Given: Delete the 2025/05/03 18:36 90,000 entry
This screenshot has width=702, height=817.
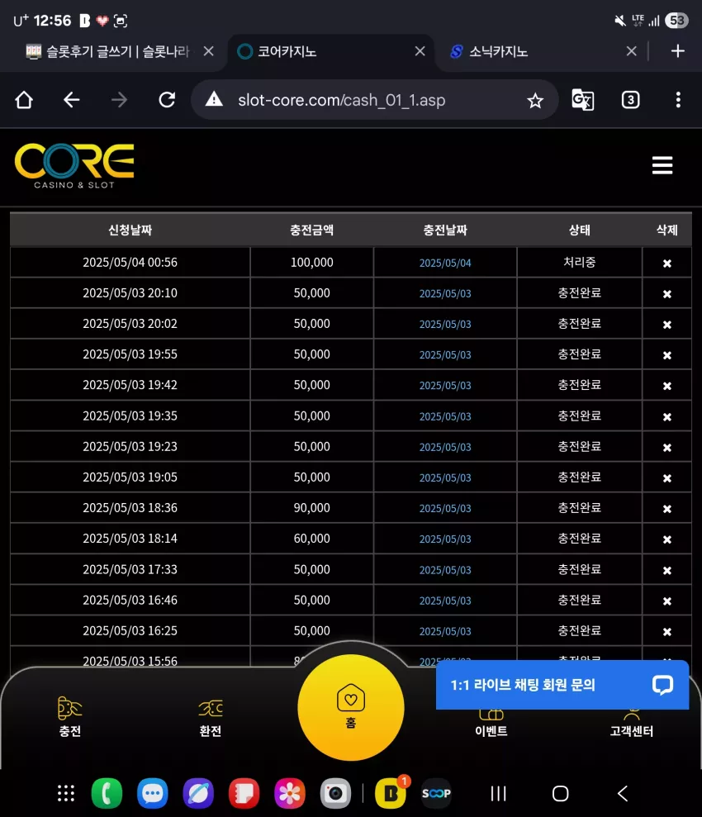Looking at the screenshot, I should (x=667, y=509).
